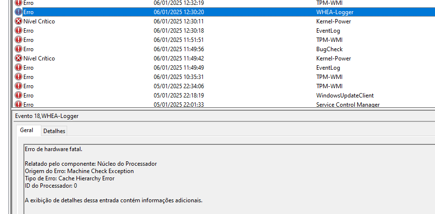Viewport: 435px width, 214px height.
Task: Click Nível Crítico label at 11:49:42
Action: pyautogui.click(x=39, y=58)
